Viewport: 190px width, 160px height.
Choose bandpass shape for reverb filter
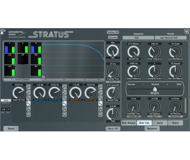point(100,109)
